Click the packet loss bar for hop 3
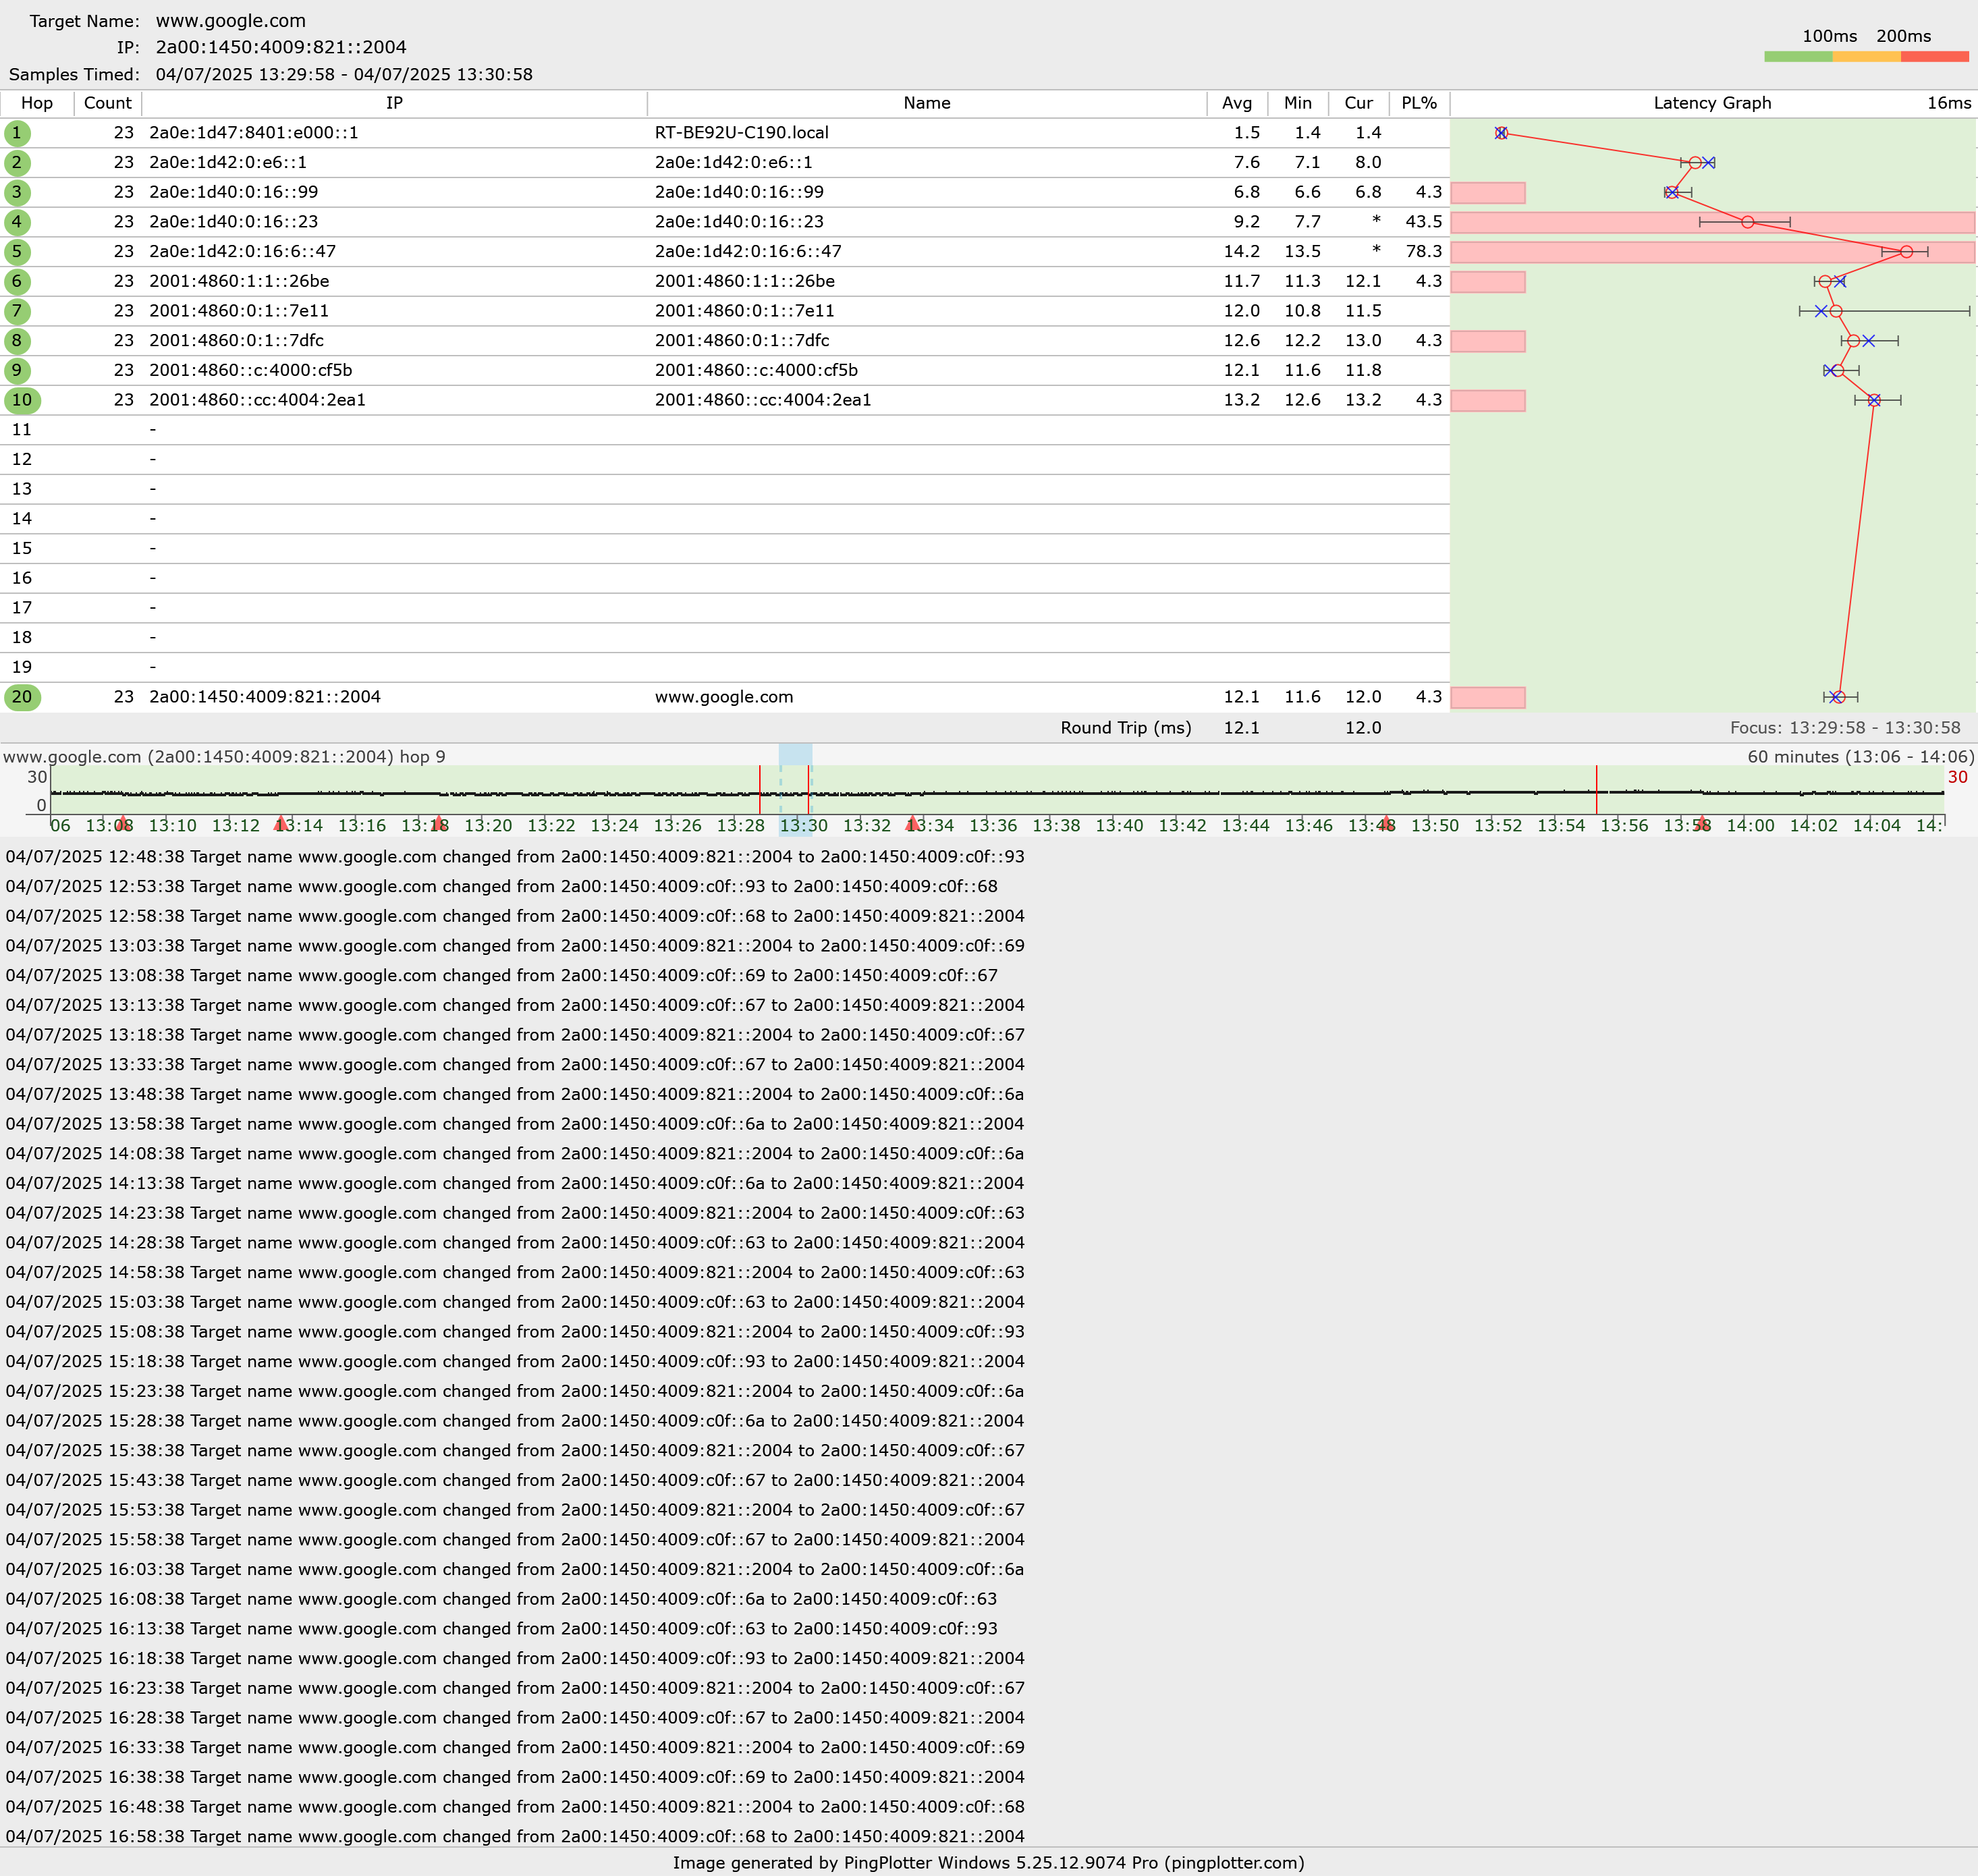Screen dimensions: 1978x1876 tap(1488, 192)
